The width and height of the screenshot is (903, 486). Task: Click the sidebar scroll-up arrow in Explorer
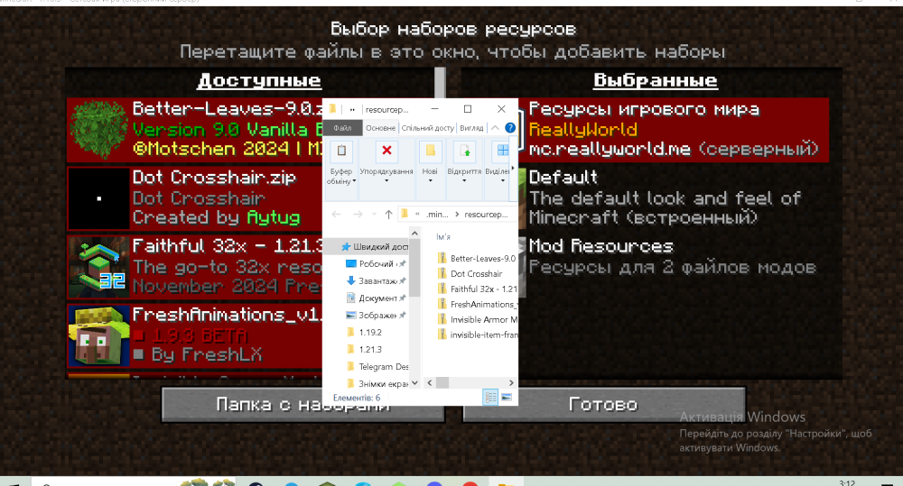coord(414,233)
